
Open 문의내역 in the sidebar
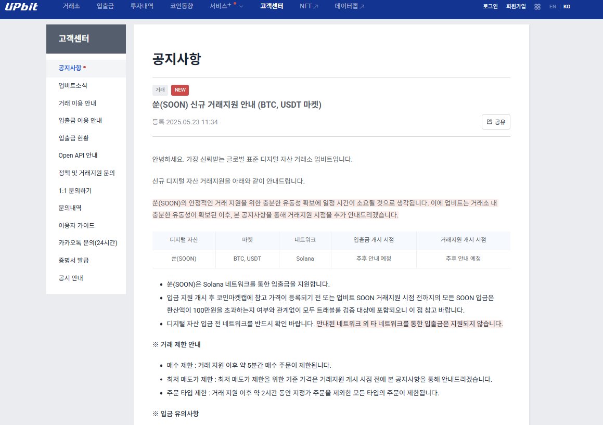[86, 208]
